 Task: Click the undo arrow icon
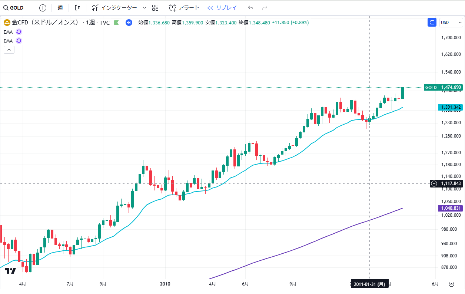(251, 8)
